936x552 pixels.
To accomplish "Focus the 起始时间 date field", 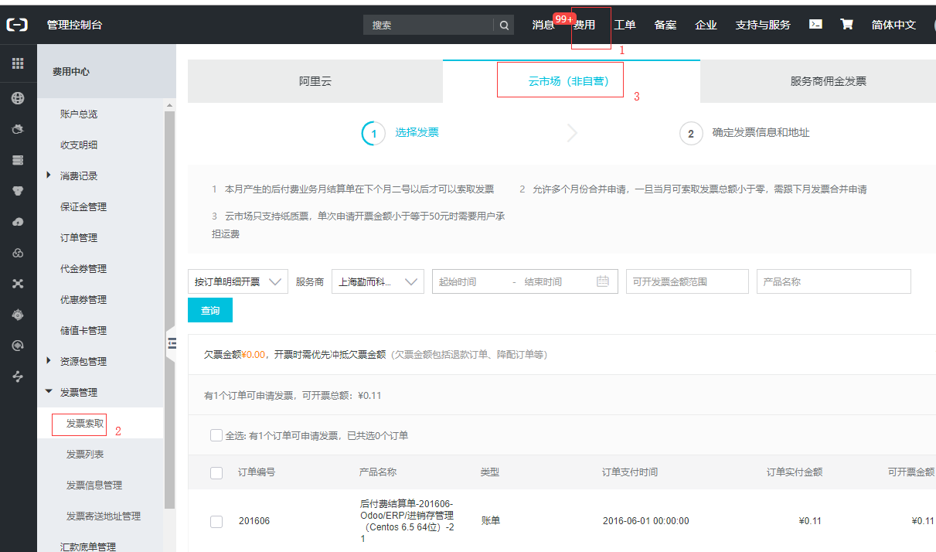I will point(470,281).
